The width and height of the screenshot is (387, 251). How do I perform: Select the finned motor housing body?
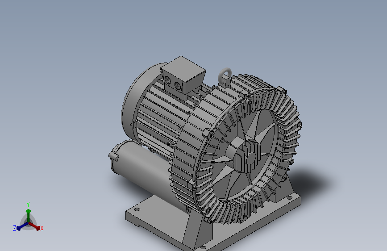(x=160, y=116)
